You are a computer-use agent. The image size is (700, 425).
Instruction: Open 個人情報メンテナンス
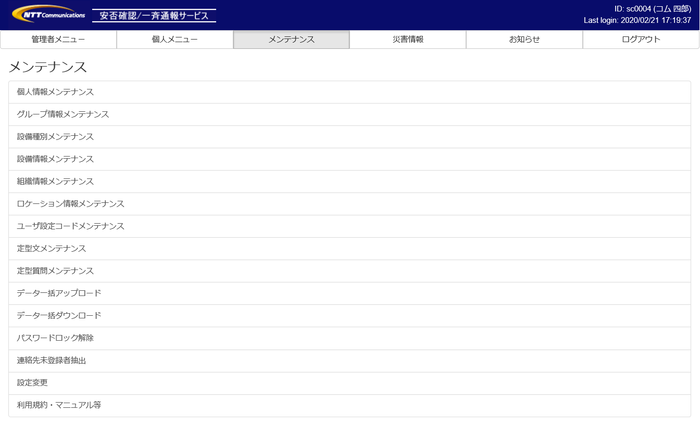[55, 92]
